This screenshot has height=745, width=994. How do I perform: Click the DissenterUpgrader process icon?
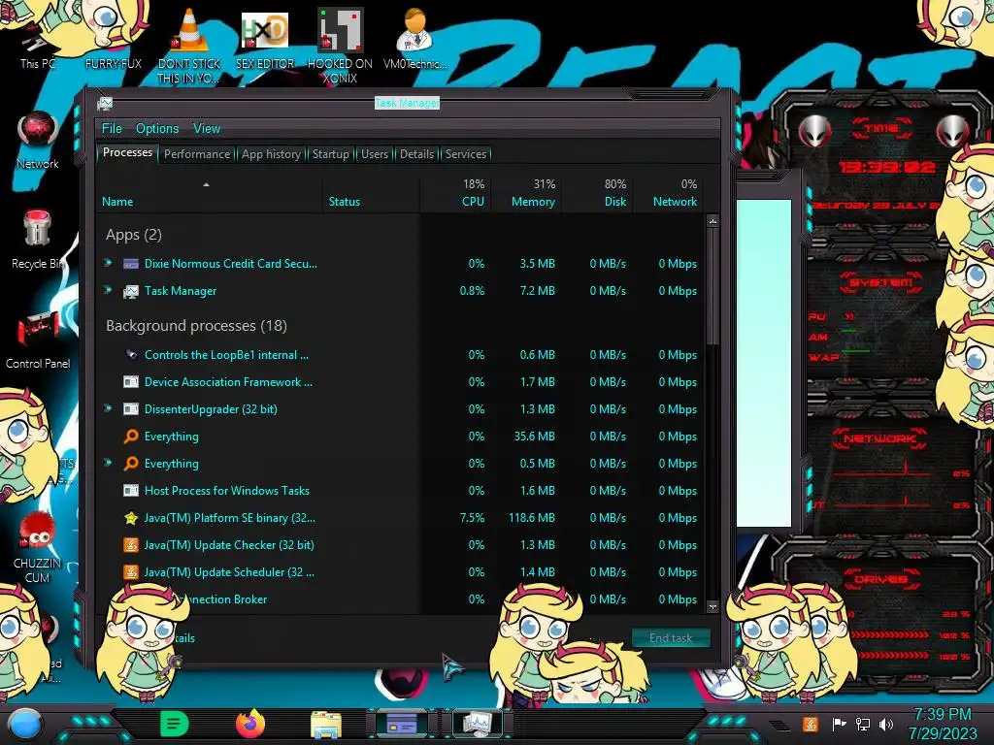tap(131, 409)
